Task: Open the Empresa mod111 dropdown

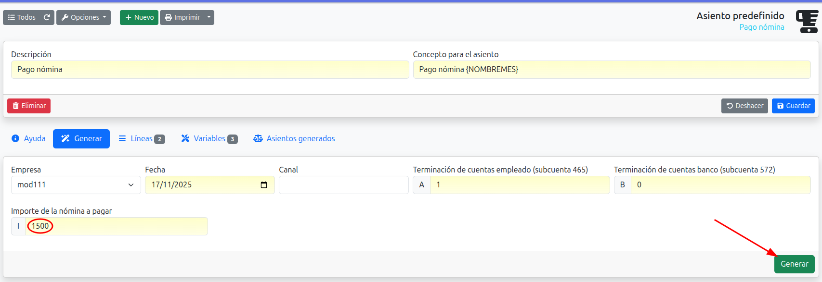Action: [76, 185]
